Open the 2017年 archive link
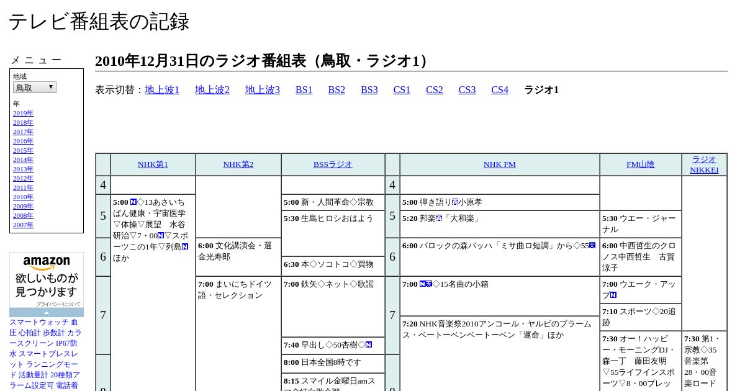Screen dimensions: 745x391 coord(23,132)
